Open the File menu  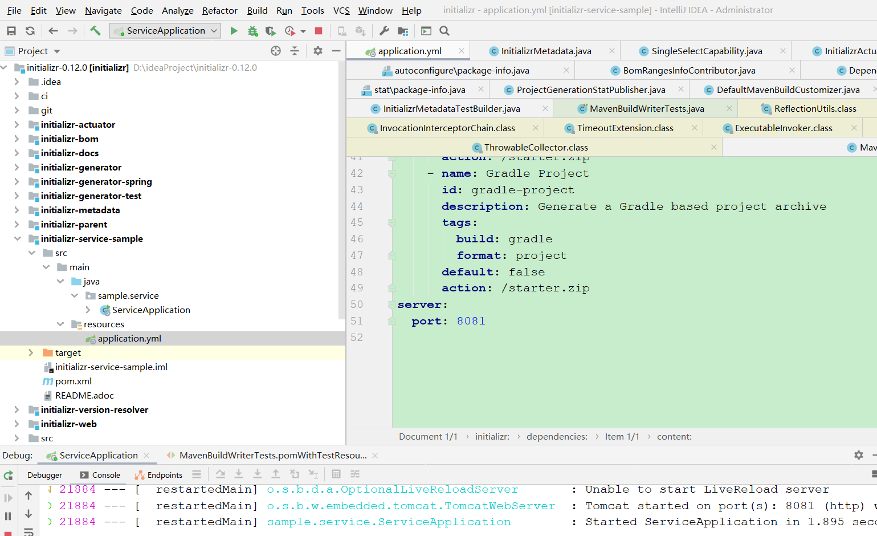click(x=14, y=10)
